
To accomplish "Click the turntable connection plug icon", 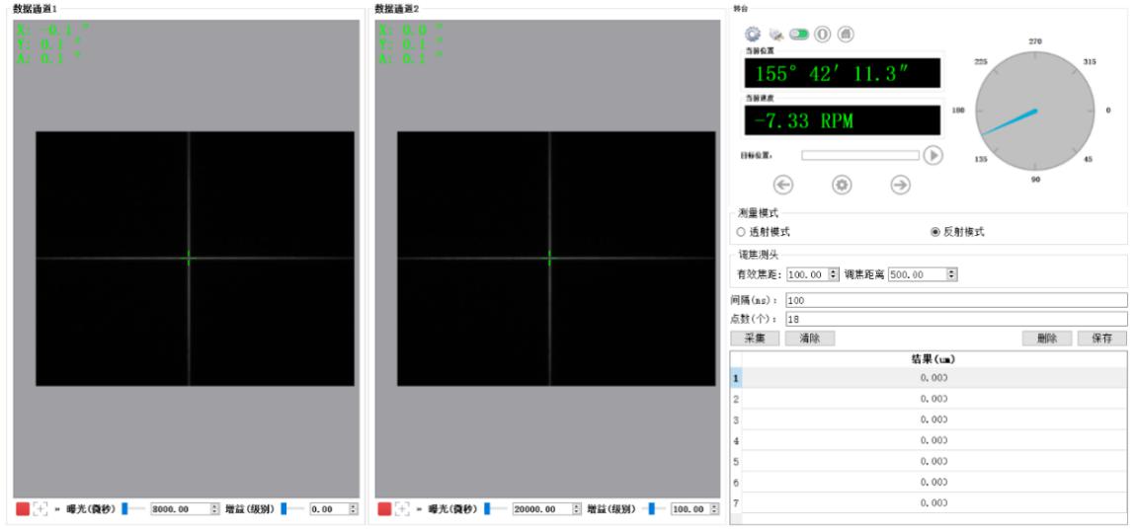I will tap(776, 34).
